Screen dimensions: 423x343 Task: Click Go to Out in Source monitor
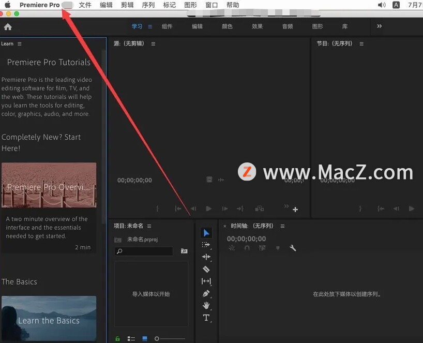[240, 208]
